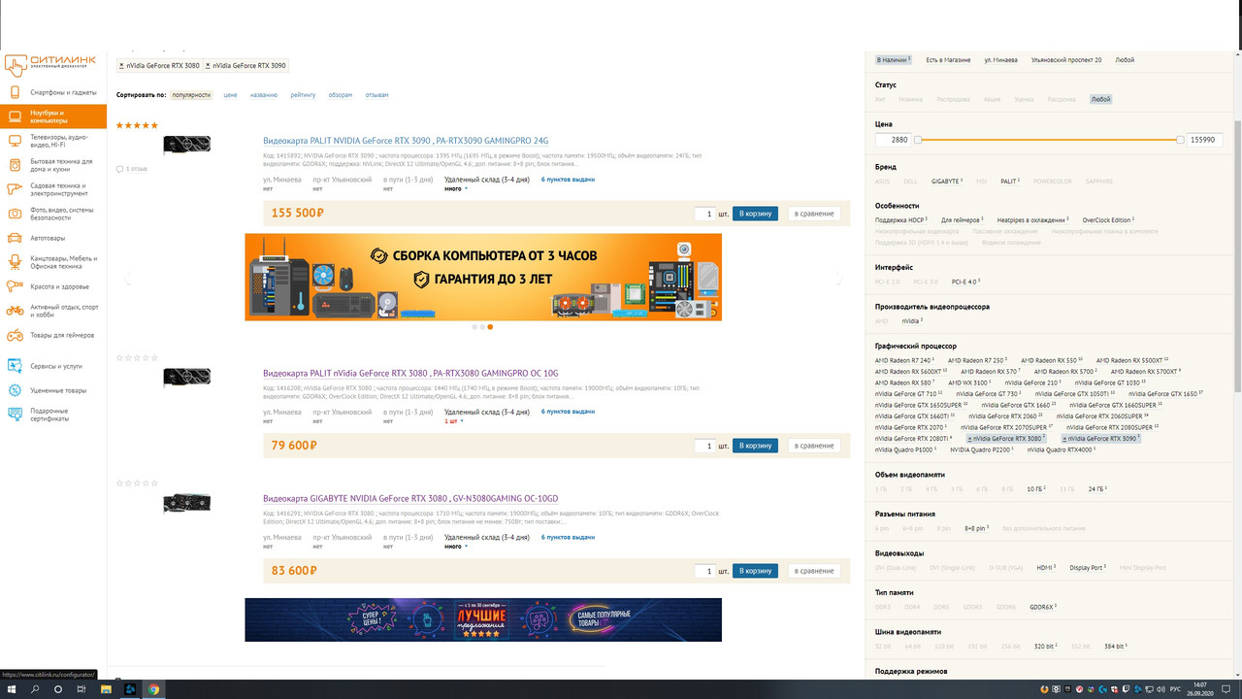Open Сервисы и услуги icon

click(15, 366)
